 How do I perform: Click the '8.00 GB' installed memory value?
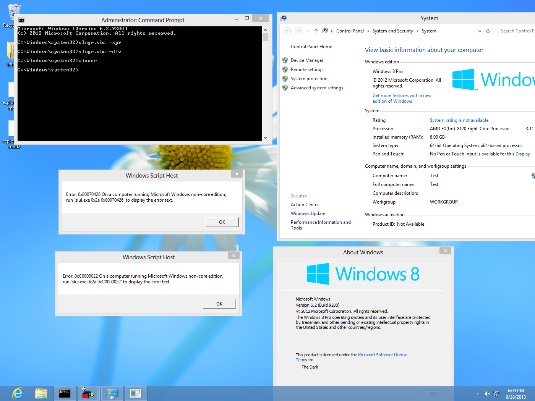(437, 137)
